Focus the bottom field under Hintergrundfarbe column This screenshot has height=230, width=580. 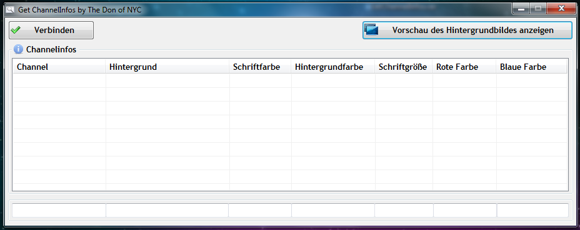[x=333, y=210]
